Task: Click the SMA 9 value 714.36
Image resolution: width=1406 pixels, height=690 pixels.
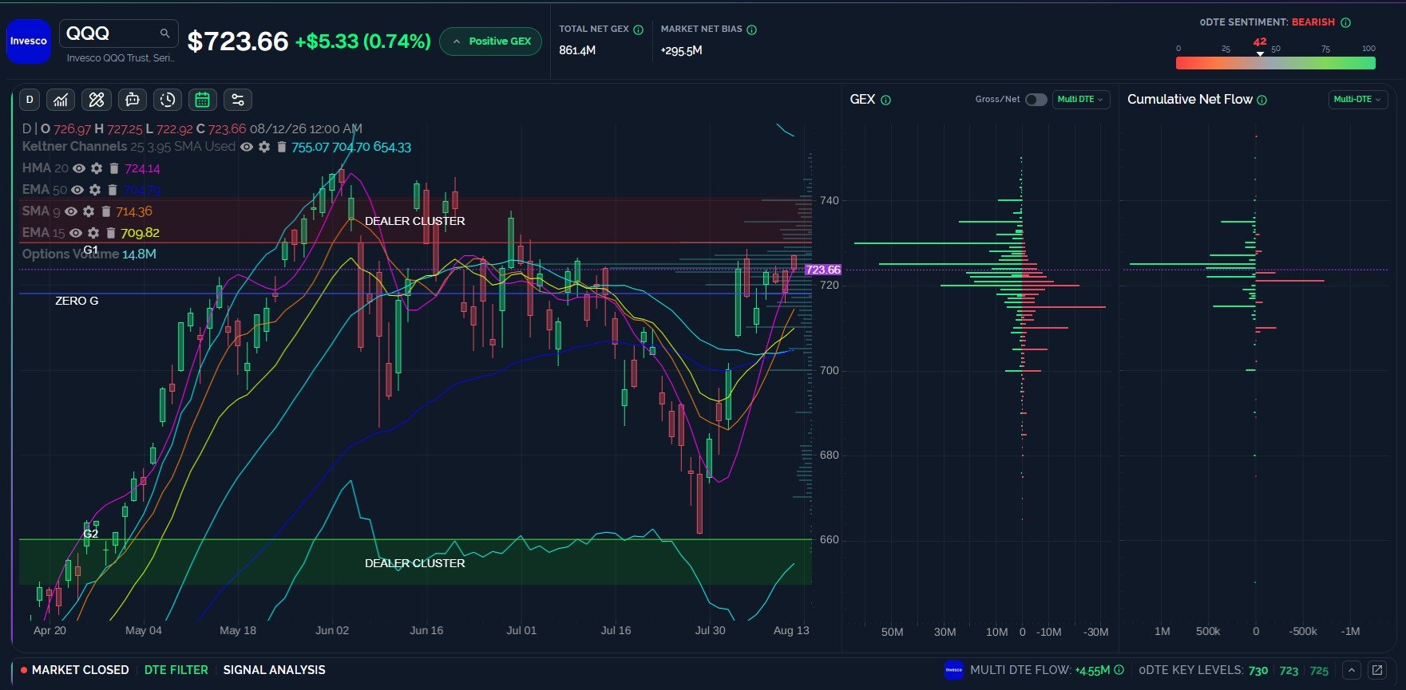Action: coord(133,211)
